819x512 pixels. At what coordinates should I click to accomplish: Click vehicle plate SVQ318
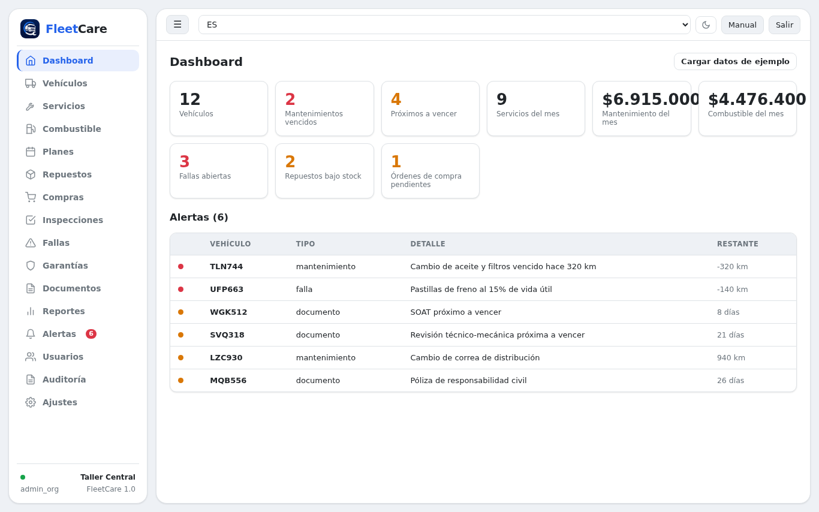click(x=227, y=335)
